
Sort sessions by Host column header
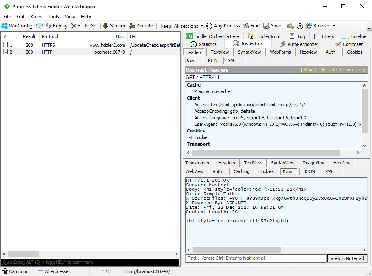(95, 36)
